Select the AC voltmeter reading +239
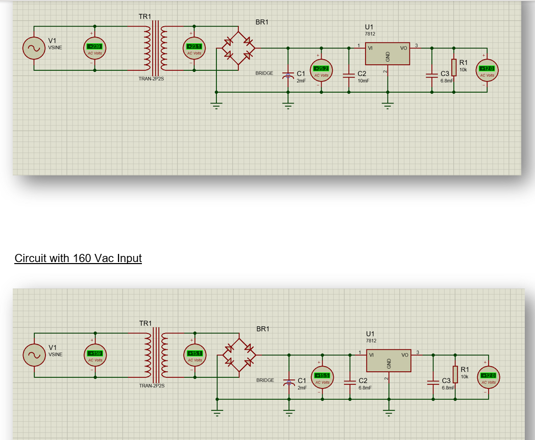Screen dimensions: 535x440 point(94,48)
